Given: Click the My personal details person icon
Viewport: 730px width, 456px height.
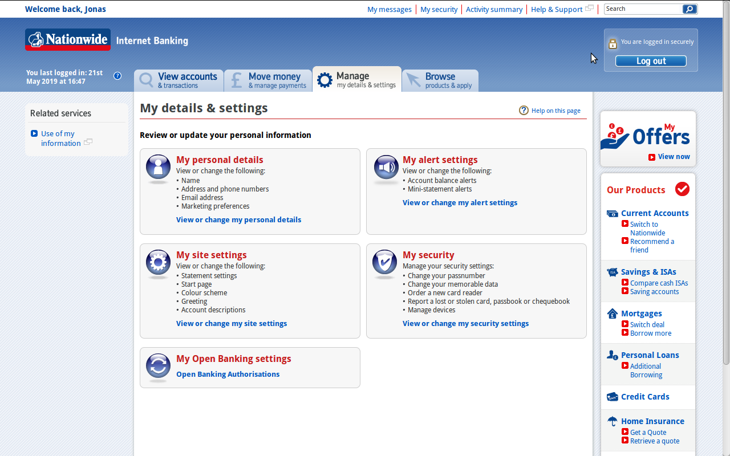Looking at the screenshot, I should pos(158,167).
